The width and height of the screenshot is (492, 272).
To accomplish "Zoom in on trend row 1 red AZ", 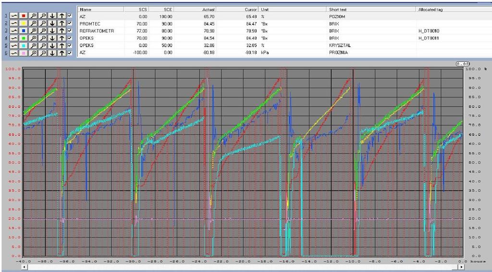I will pos(33,15).
